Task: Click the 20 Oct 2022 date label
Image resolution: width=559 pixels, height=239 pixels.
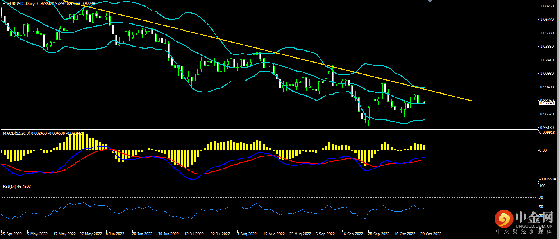Action: 431,234
